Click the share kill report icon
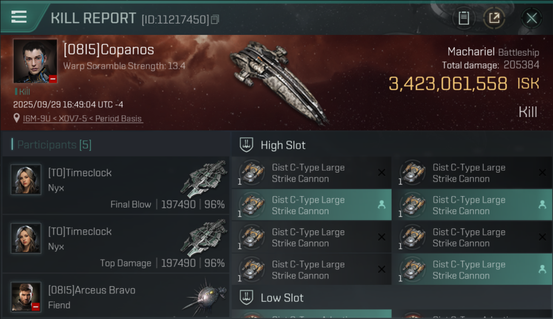Screen dimensions: 553x319 coord(494,18)
